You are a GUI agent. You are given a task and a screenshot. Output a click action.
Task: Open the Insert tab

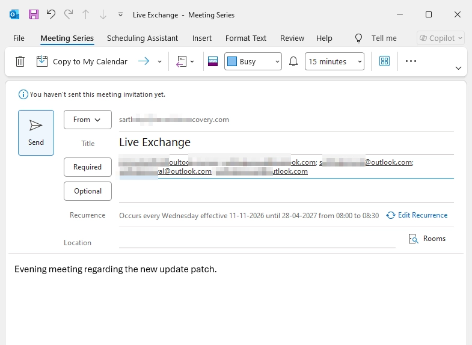point(201,38)
